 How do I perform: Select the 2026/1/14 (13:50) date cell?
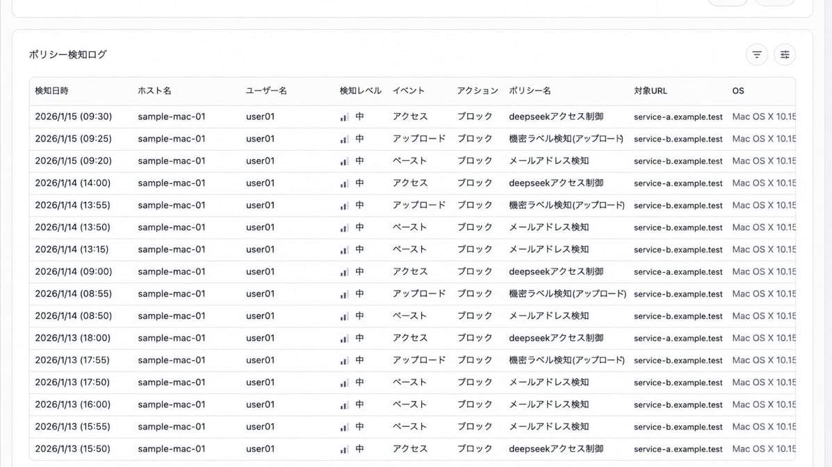pos(73,227)
